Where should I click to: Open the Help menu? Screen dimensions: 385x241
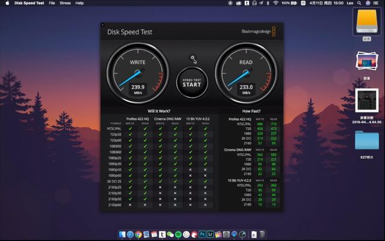pos(79,3)
